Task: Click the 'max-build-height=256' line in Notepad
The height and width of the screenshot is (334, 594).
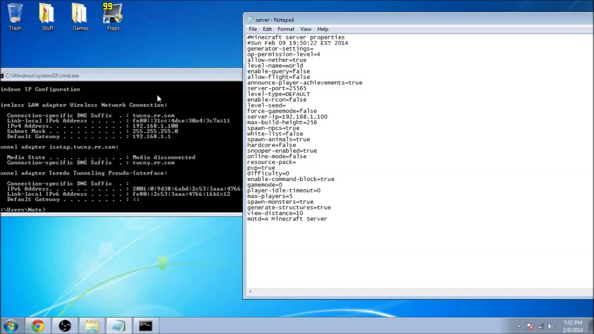Action: 282,122
